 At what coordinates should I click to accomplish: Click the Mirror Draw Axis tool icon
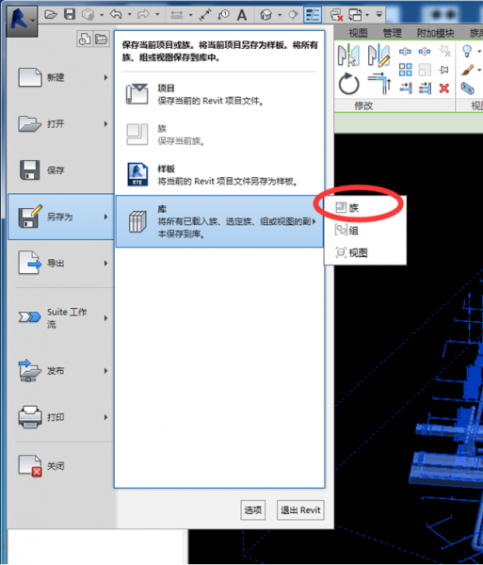point(378,55)
